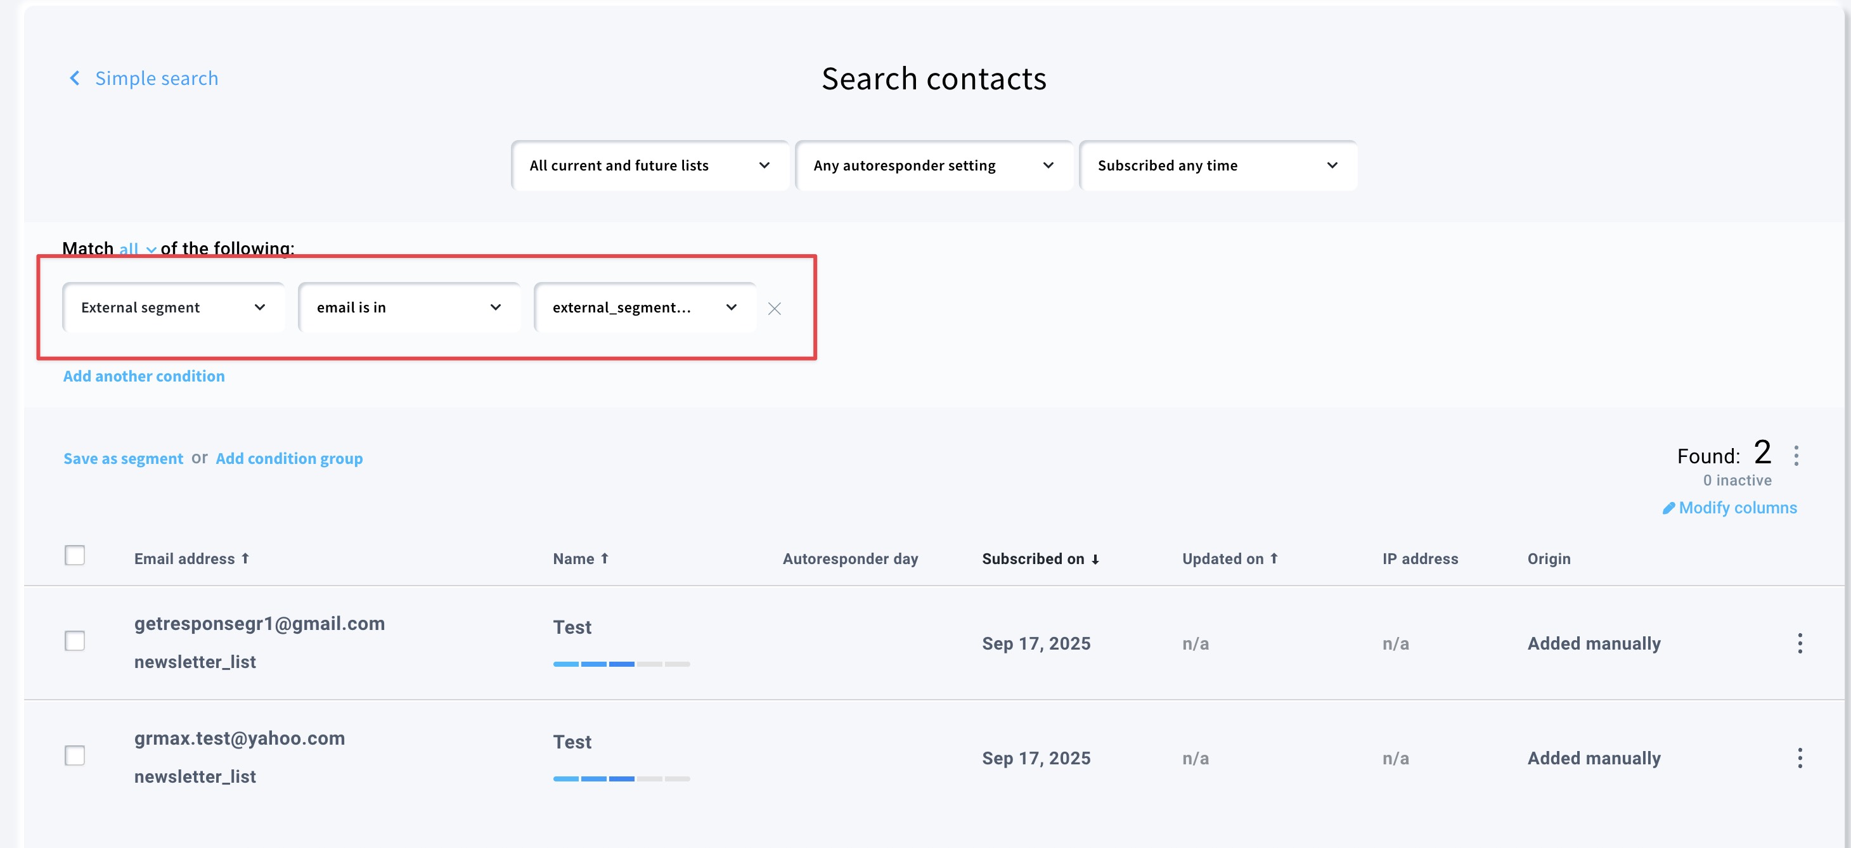
Task: Remove the External segment condition with X
Action: 774,309
